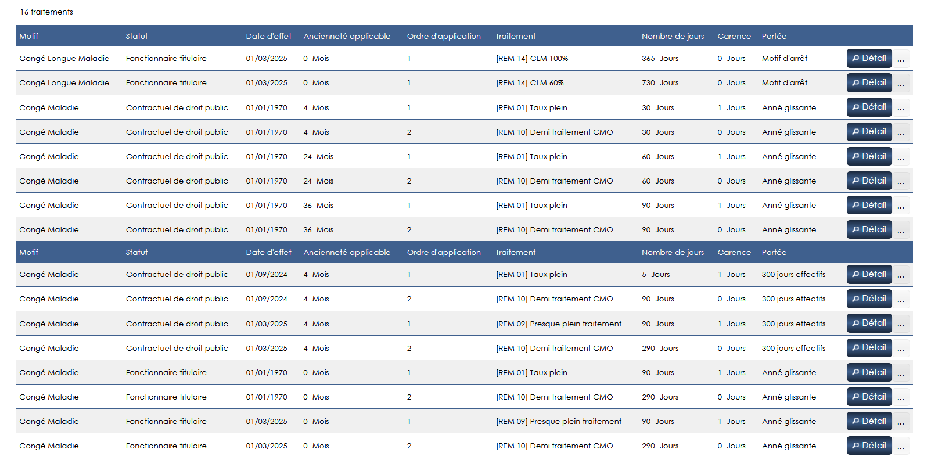Open Détail for Contractuel 01/03/2025 Presque plein traitement
The height and width of the screenshot is (467, 931).
tap(868, 324)
